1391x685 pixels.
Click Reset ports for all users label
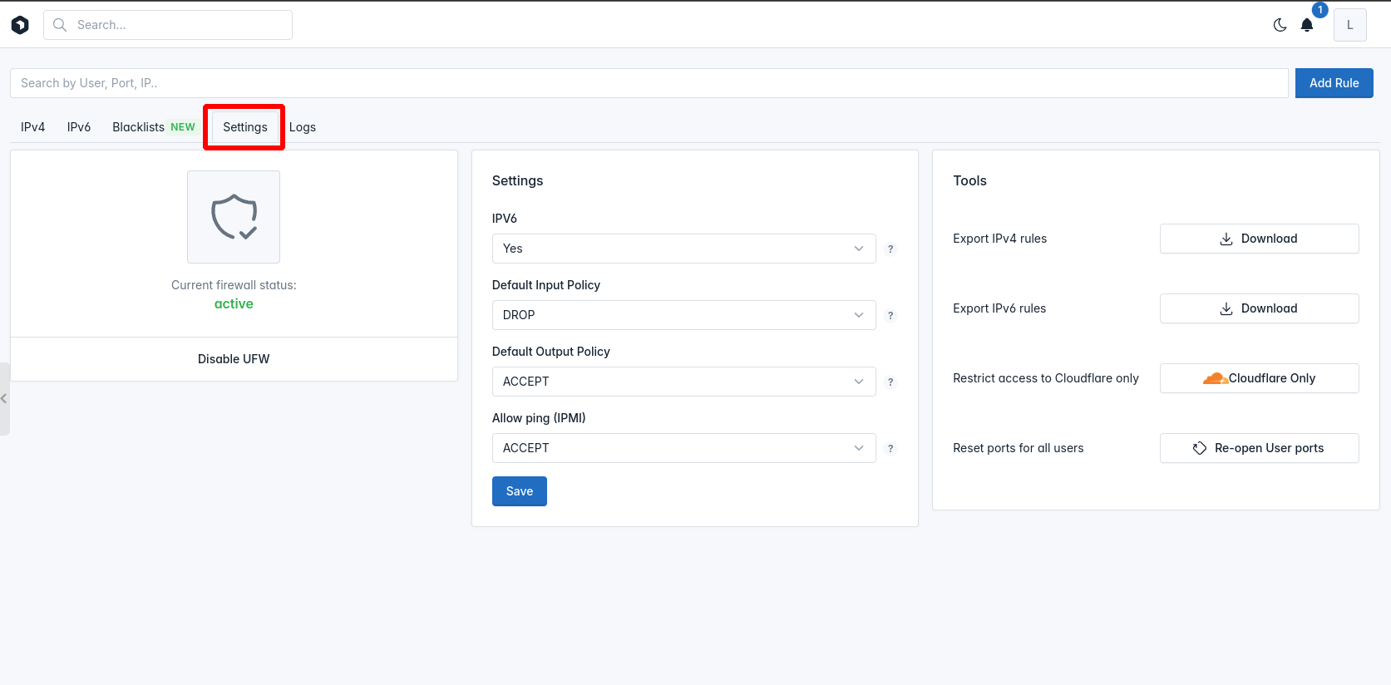[x=1019, y=448]
